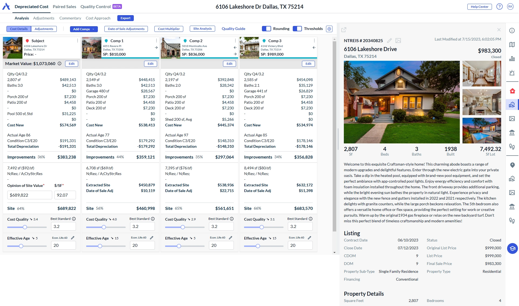Click pencil icon next to NTREIS number
519x306 pixels.
389,41
